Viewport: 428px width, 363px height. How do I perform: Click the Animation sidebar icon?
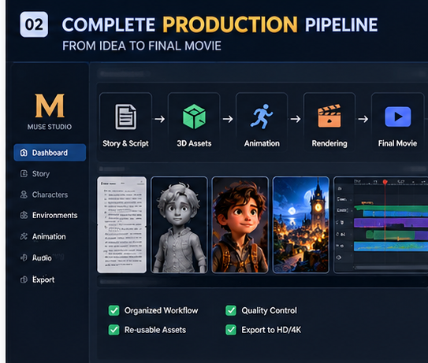pyautogui.click(x=24, y=236)
